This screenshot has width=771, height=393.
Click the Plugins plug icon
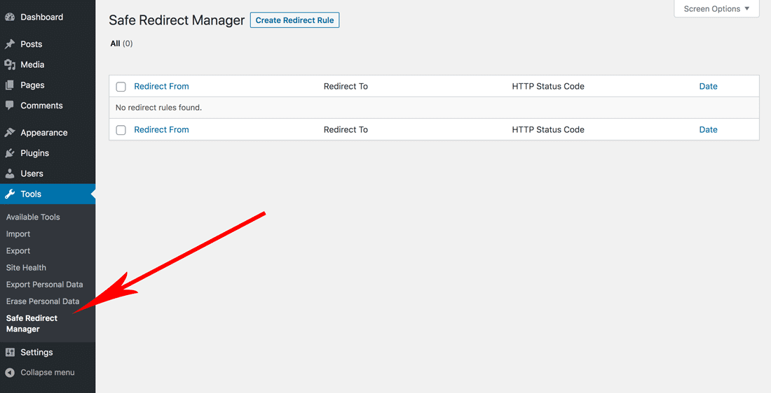click(10, 153)
